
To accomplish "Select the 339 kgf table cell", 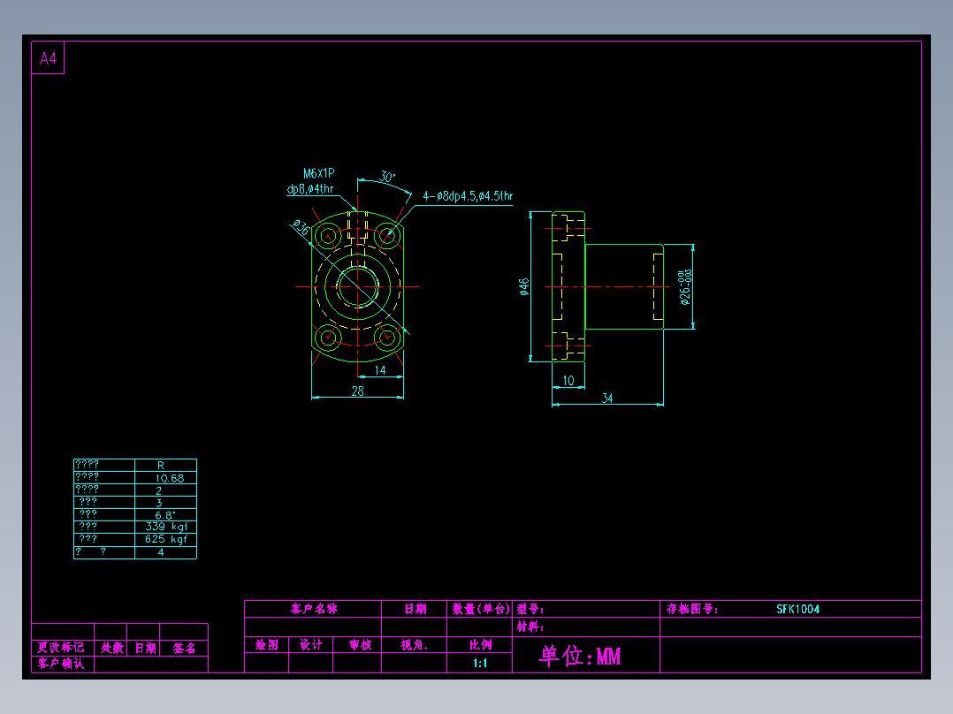I will (166, 527).
